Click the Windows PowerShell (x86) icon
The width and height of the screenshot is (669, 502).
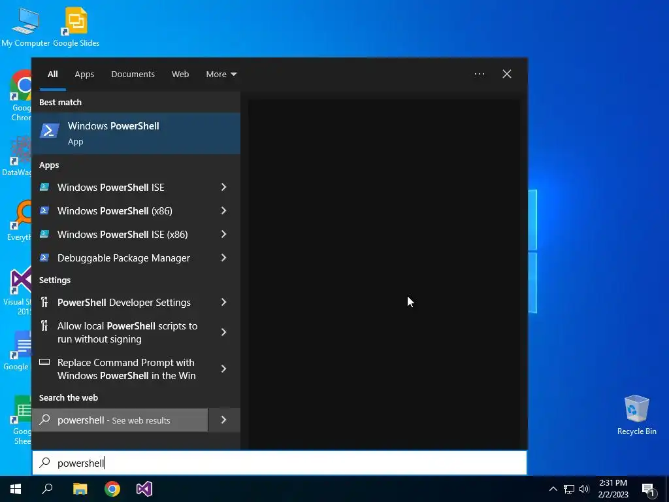point(44,210)
